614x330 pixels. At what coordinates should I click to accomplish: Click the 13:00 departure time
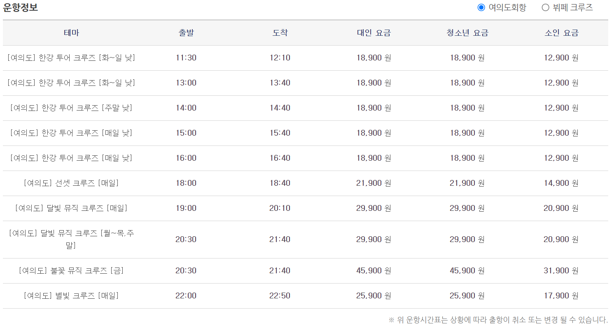point(186,83)
